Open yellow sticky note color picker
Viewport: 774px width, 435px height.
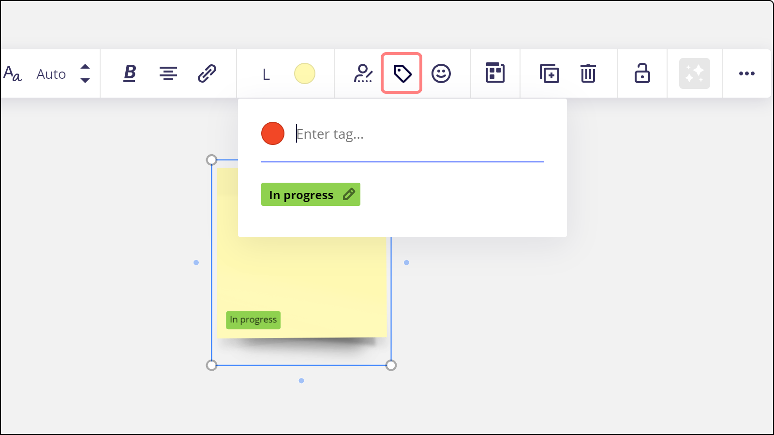coord(305,73)
